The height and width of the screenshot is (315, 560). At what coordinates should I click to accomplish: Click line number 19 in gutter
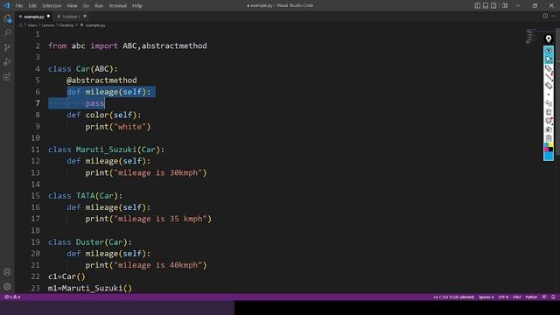pos(35,242)
